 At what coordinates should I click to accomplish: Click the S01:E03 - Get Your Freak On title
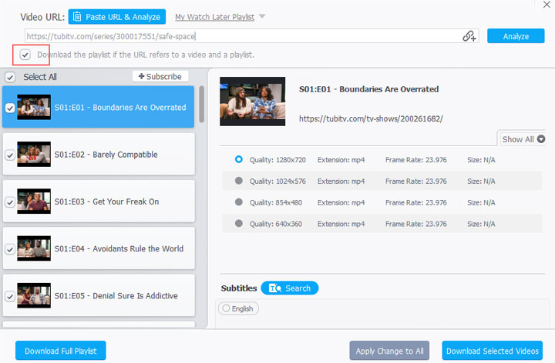pos(106,201)
